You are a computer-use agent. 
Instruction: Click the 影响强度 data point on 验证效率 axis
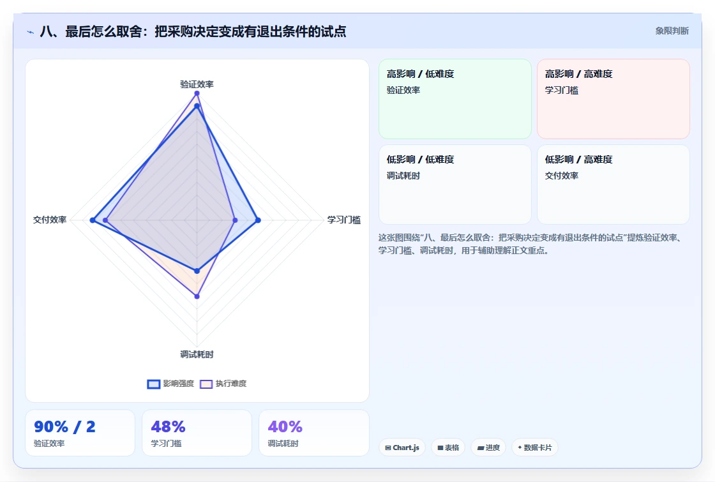coord(197,106)
